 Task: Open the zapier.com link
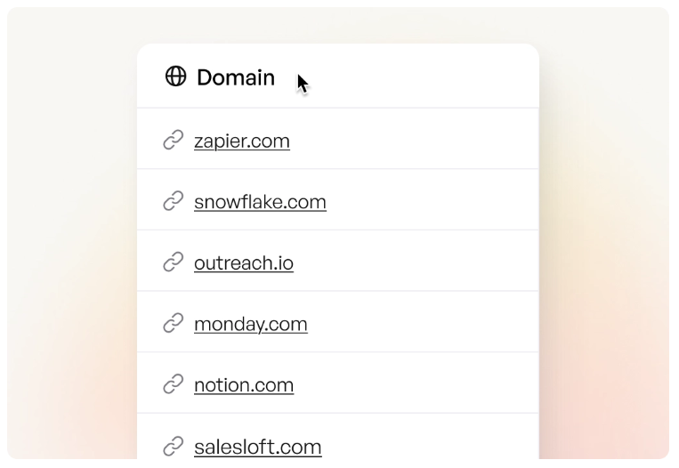click(x=242, y=141)
